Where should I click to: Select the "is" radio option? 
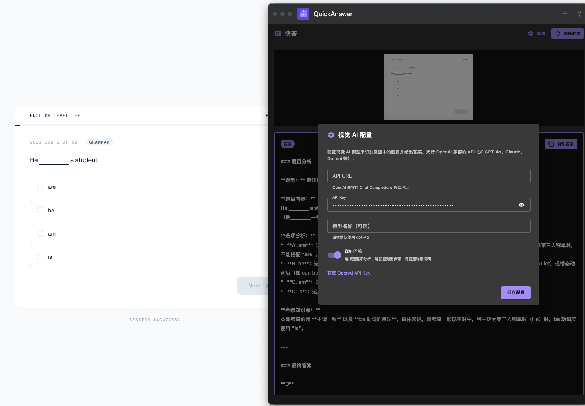40,257
